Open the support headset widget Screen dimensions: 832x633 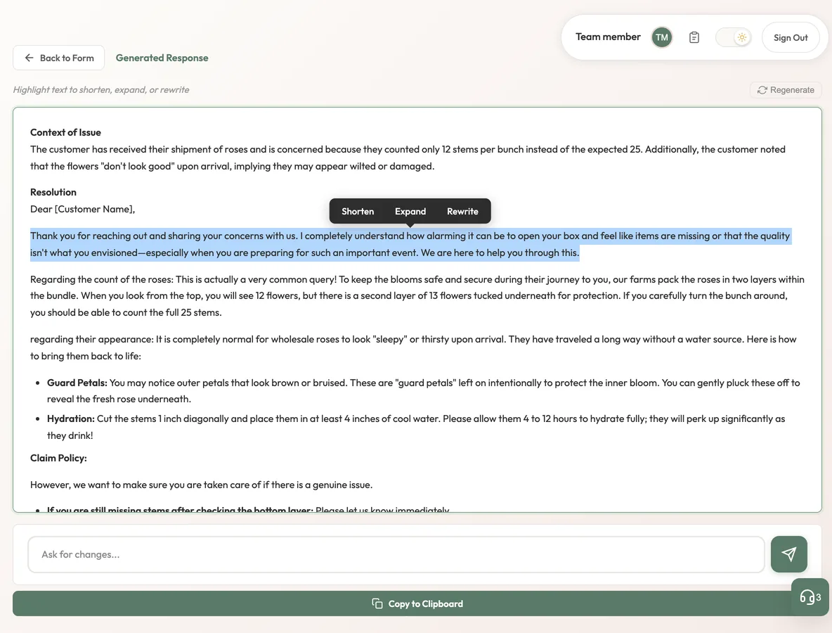[x=810, y=597]
